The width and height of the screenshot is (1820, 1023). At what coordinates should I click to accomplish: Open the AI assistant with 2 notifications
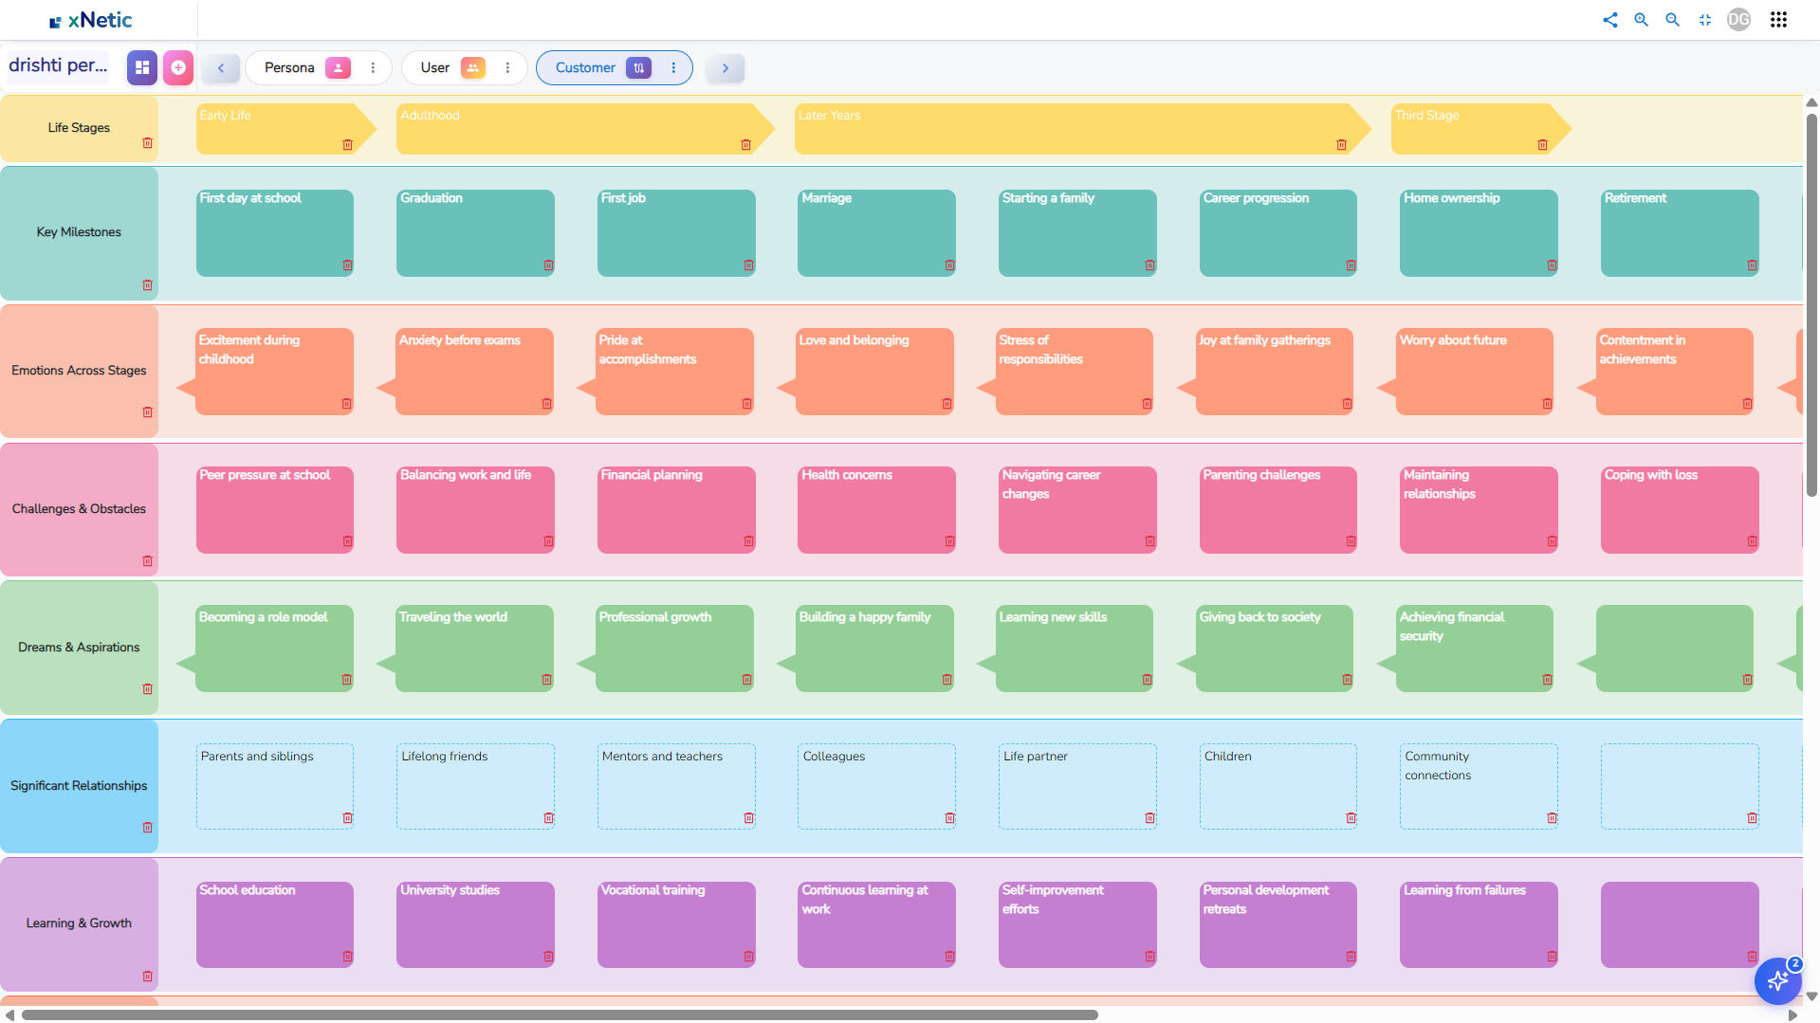(1777, 981)
